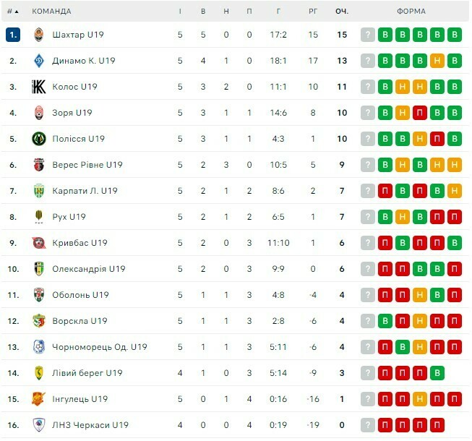Image resolution: width=472 pixels, height=441 pixels.
Task: Click the Zorya U19 team crest
Action: click(x=39, y=113)
